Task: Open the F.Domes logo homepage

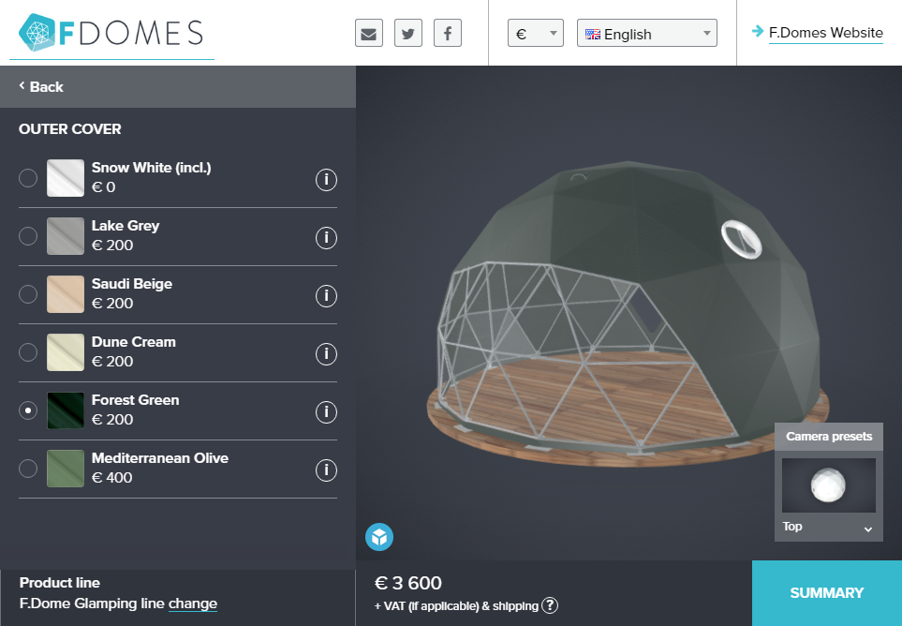Action: click(x=111, y=32)
